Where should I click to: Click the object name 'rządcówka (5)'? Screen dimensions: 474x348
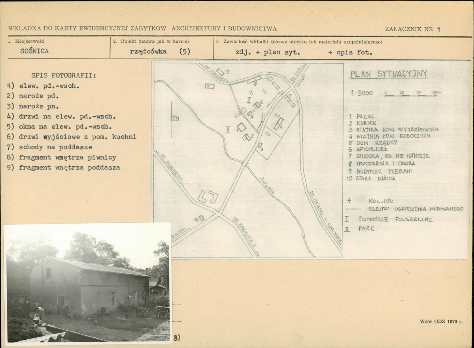click(160, 51)
